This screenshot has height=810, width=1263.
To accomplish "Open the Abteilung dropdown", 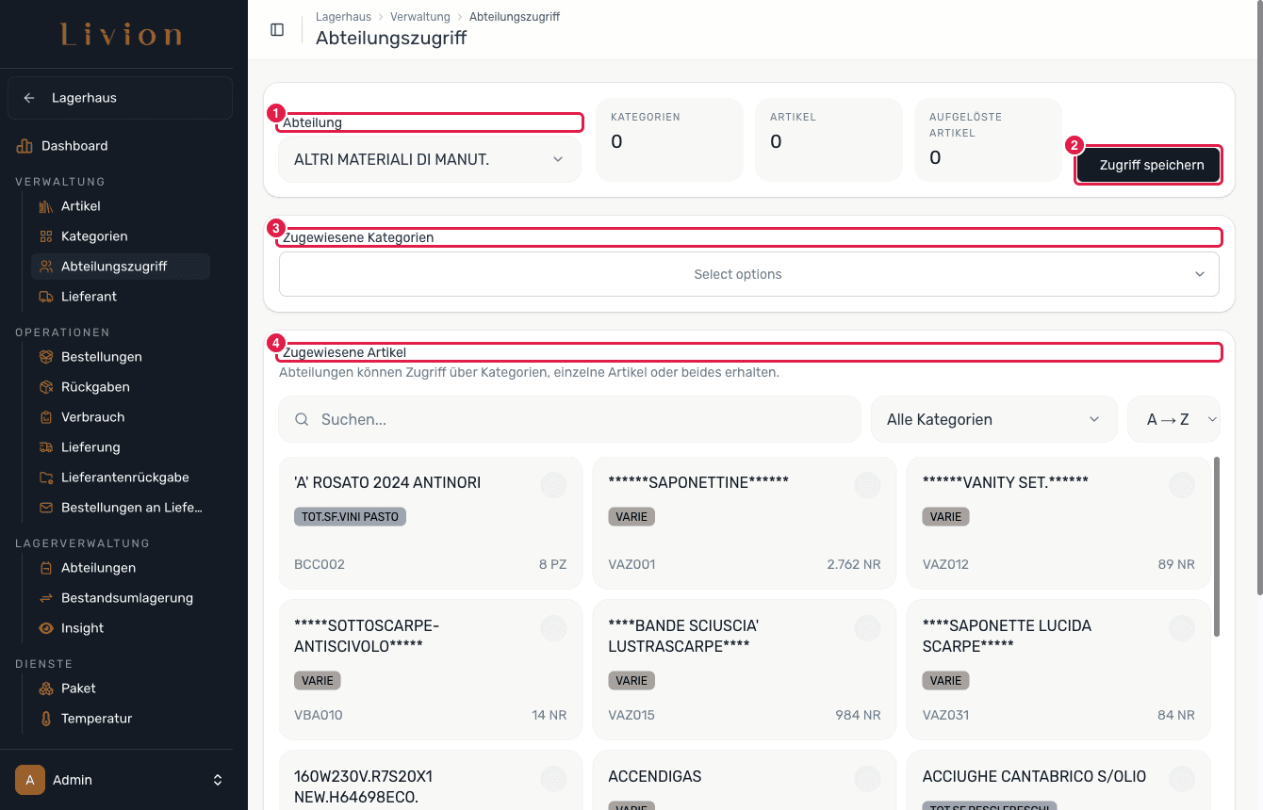I will tap(430, 159).
